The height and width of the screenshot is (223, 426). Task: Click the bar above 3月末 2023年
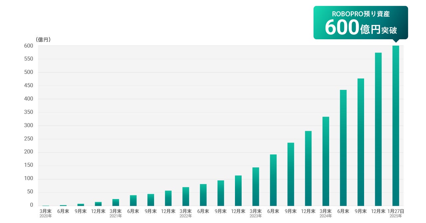256,186
